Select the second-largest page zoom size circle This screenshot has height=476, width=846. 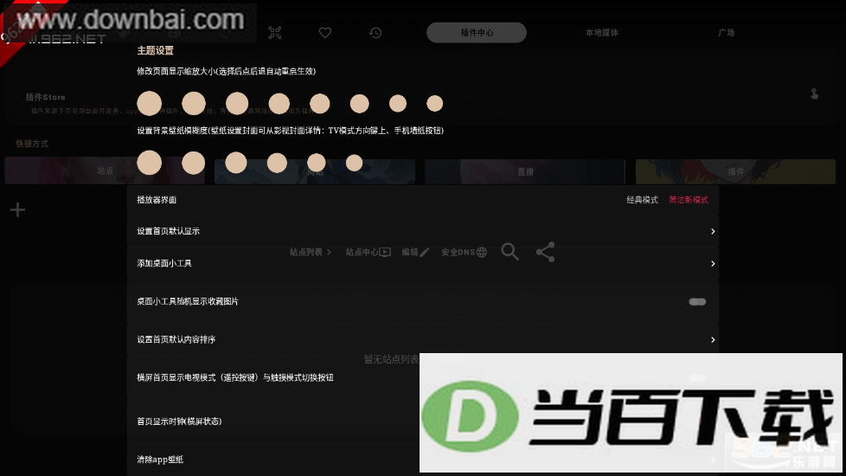point(194,104)
